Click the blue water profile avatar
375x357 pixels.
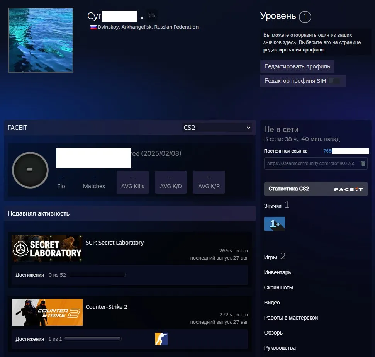41,40
